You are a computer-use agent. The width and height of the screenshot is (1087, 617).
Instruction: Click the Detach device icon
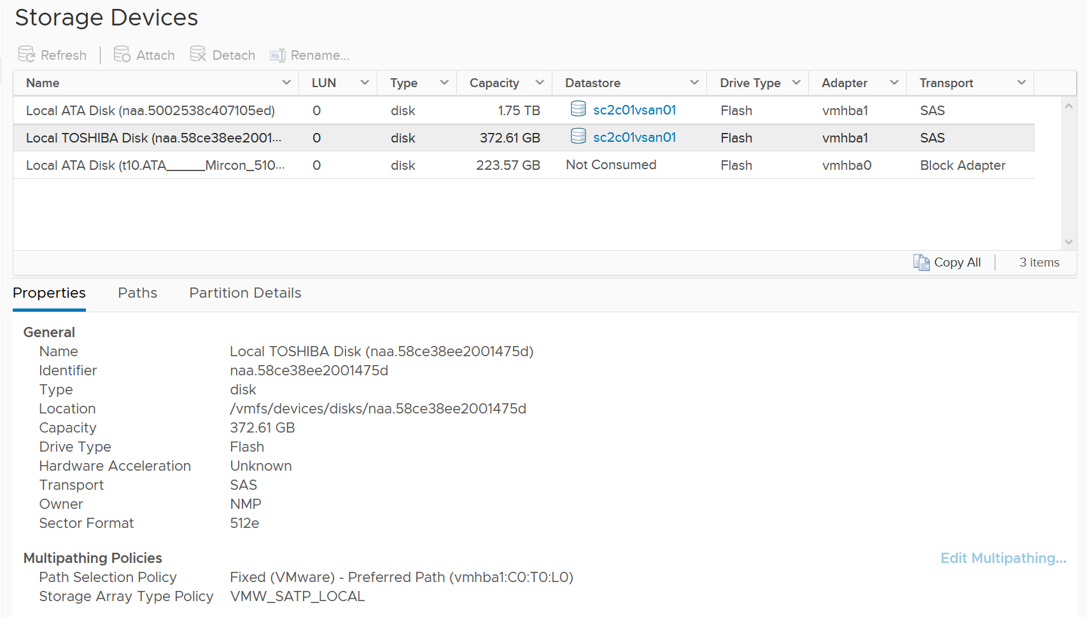pyautogui.click(x=198, y=55)
